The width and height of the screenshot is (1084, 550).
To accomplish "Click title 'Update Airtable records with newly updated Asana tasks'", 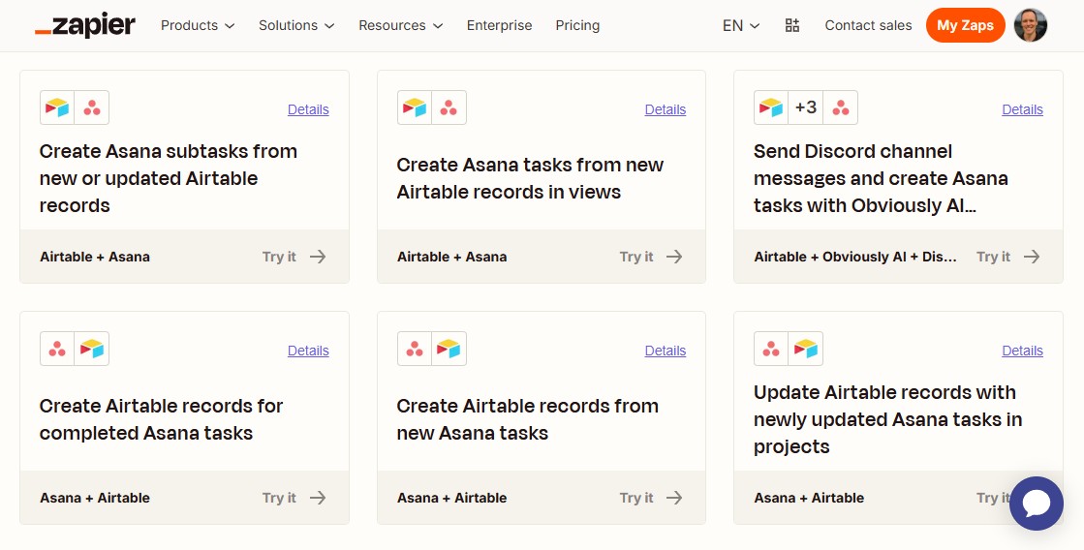I will tap(887, 419).
